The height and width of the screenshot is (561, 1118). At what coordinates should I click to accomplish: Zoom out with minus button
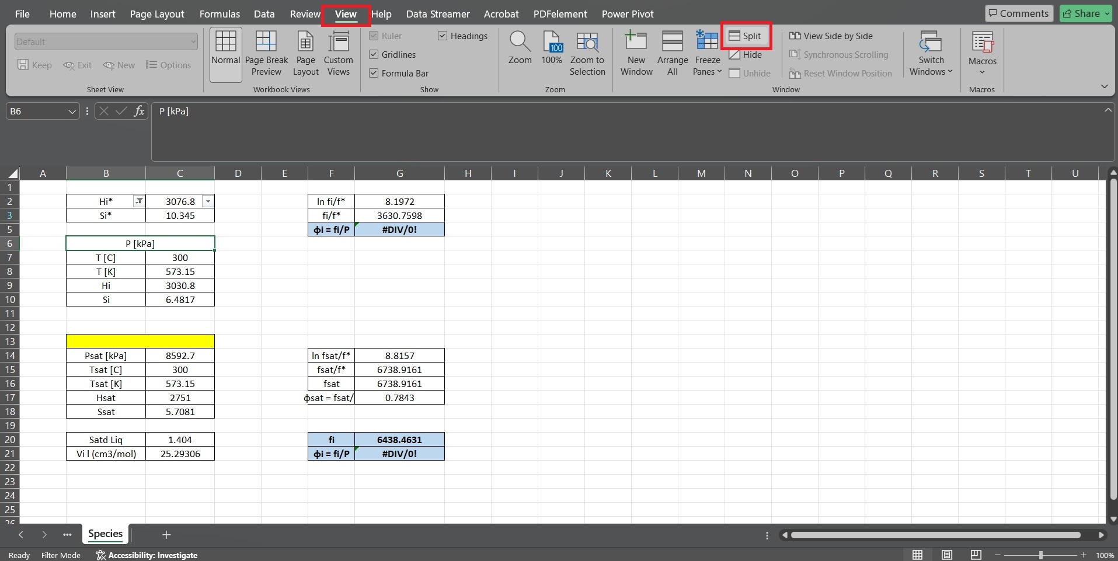click(x=998, y=555)
